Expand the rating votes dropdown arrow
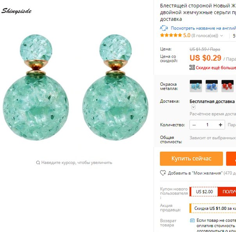This screenshot has width=236, height=232. 222,36
